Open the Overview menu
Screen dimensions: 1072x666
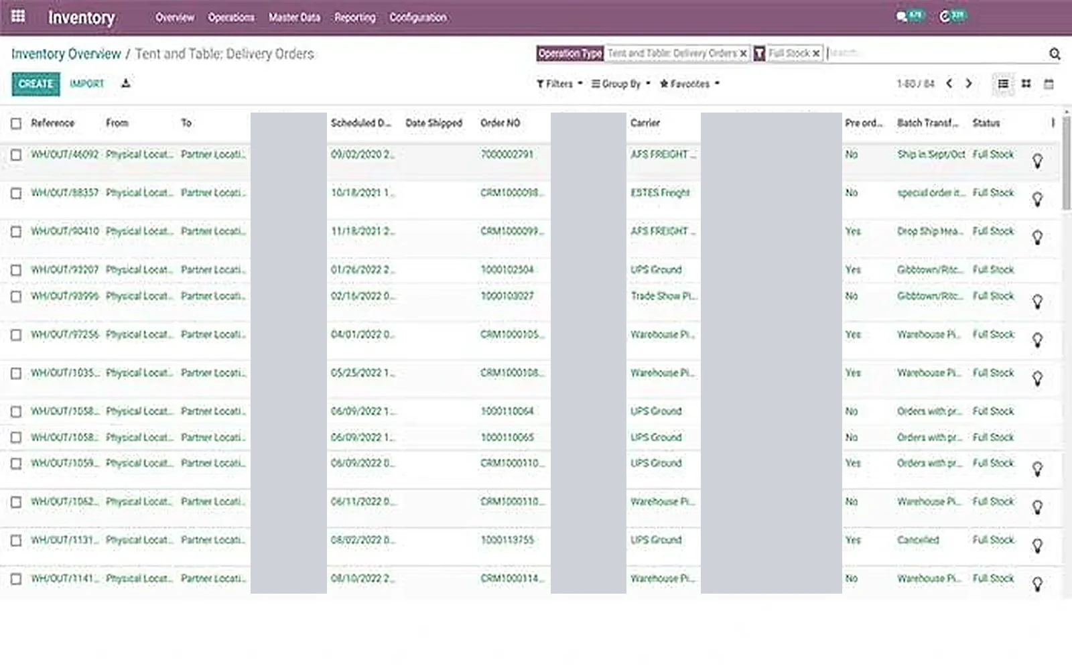(175, 17)
